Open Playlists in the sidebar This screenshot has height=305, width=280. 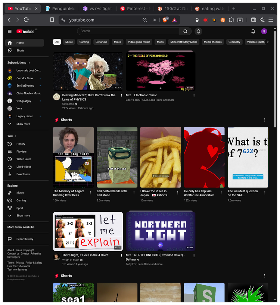point(25,152)
